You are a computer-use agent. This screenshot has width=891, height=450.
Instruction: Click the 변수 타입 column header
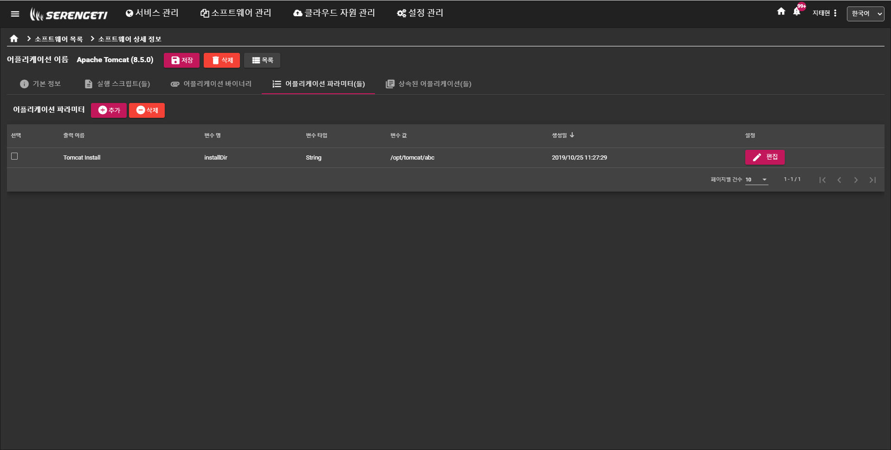tap(316, 135)
